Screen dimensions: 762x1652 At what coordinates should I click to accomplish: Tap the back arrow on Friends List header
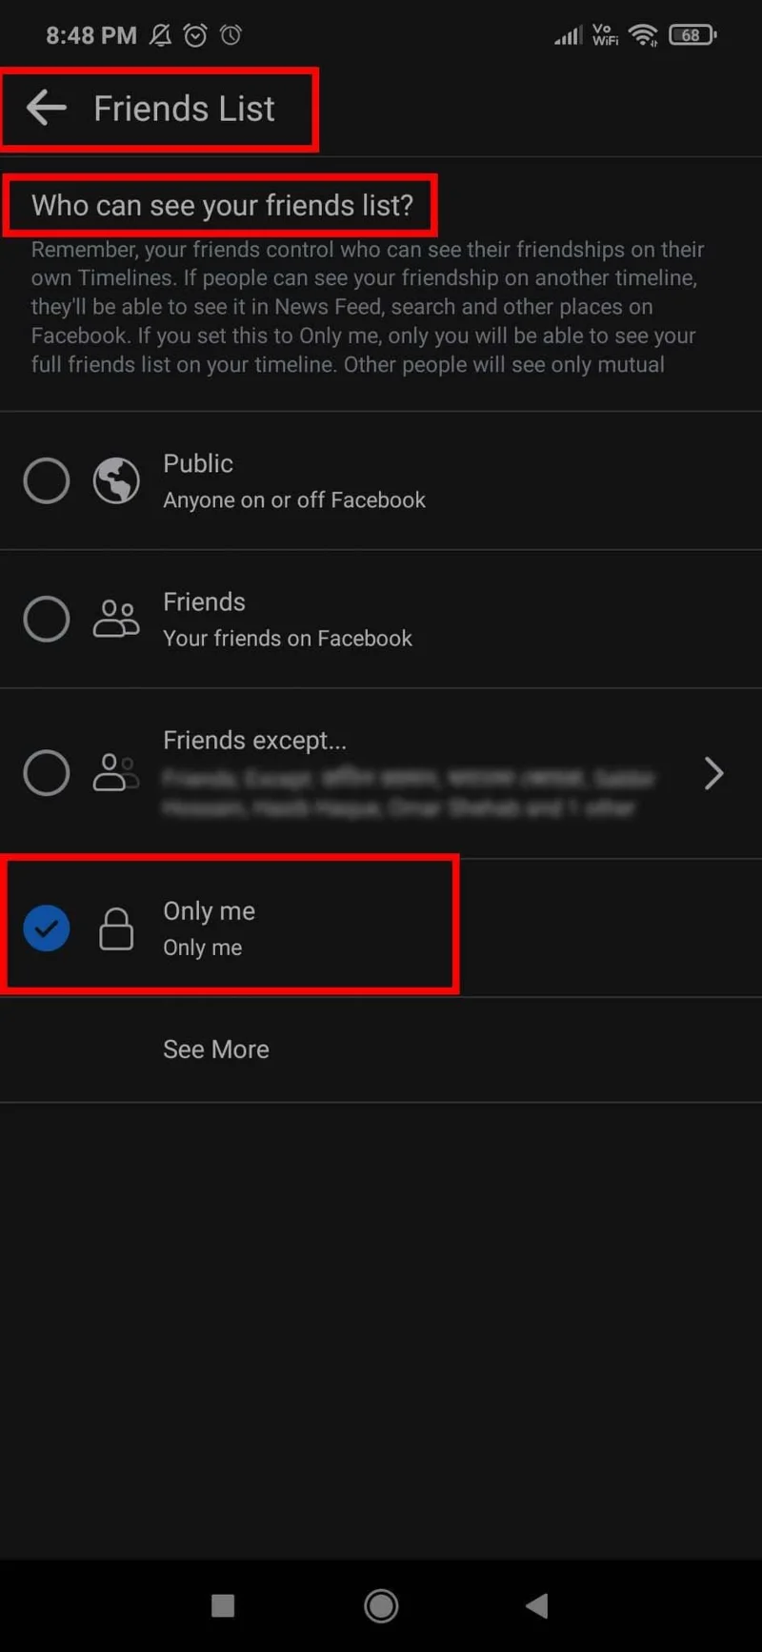click(x=45, y=108)
